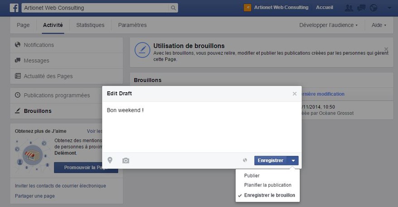
Task: Open Inviter les contacts de courrier électronique
Action: (60, 186)
